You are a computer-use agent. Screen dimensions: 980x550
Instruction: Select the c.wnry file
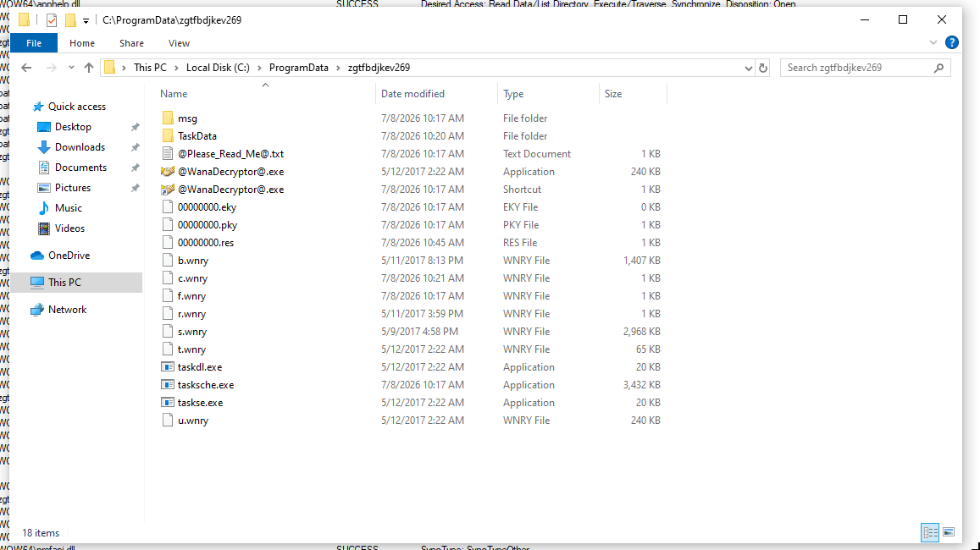pyautogui.click(x=192, y=278)
